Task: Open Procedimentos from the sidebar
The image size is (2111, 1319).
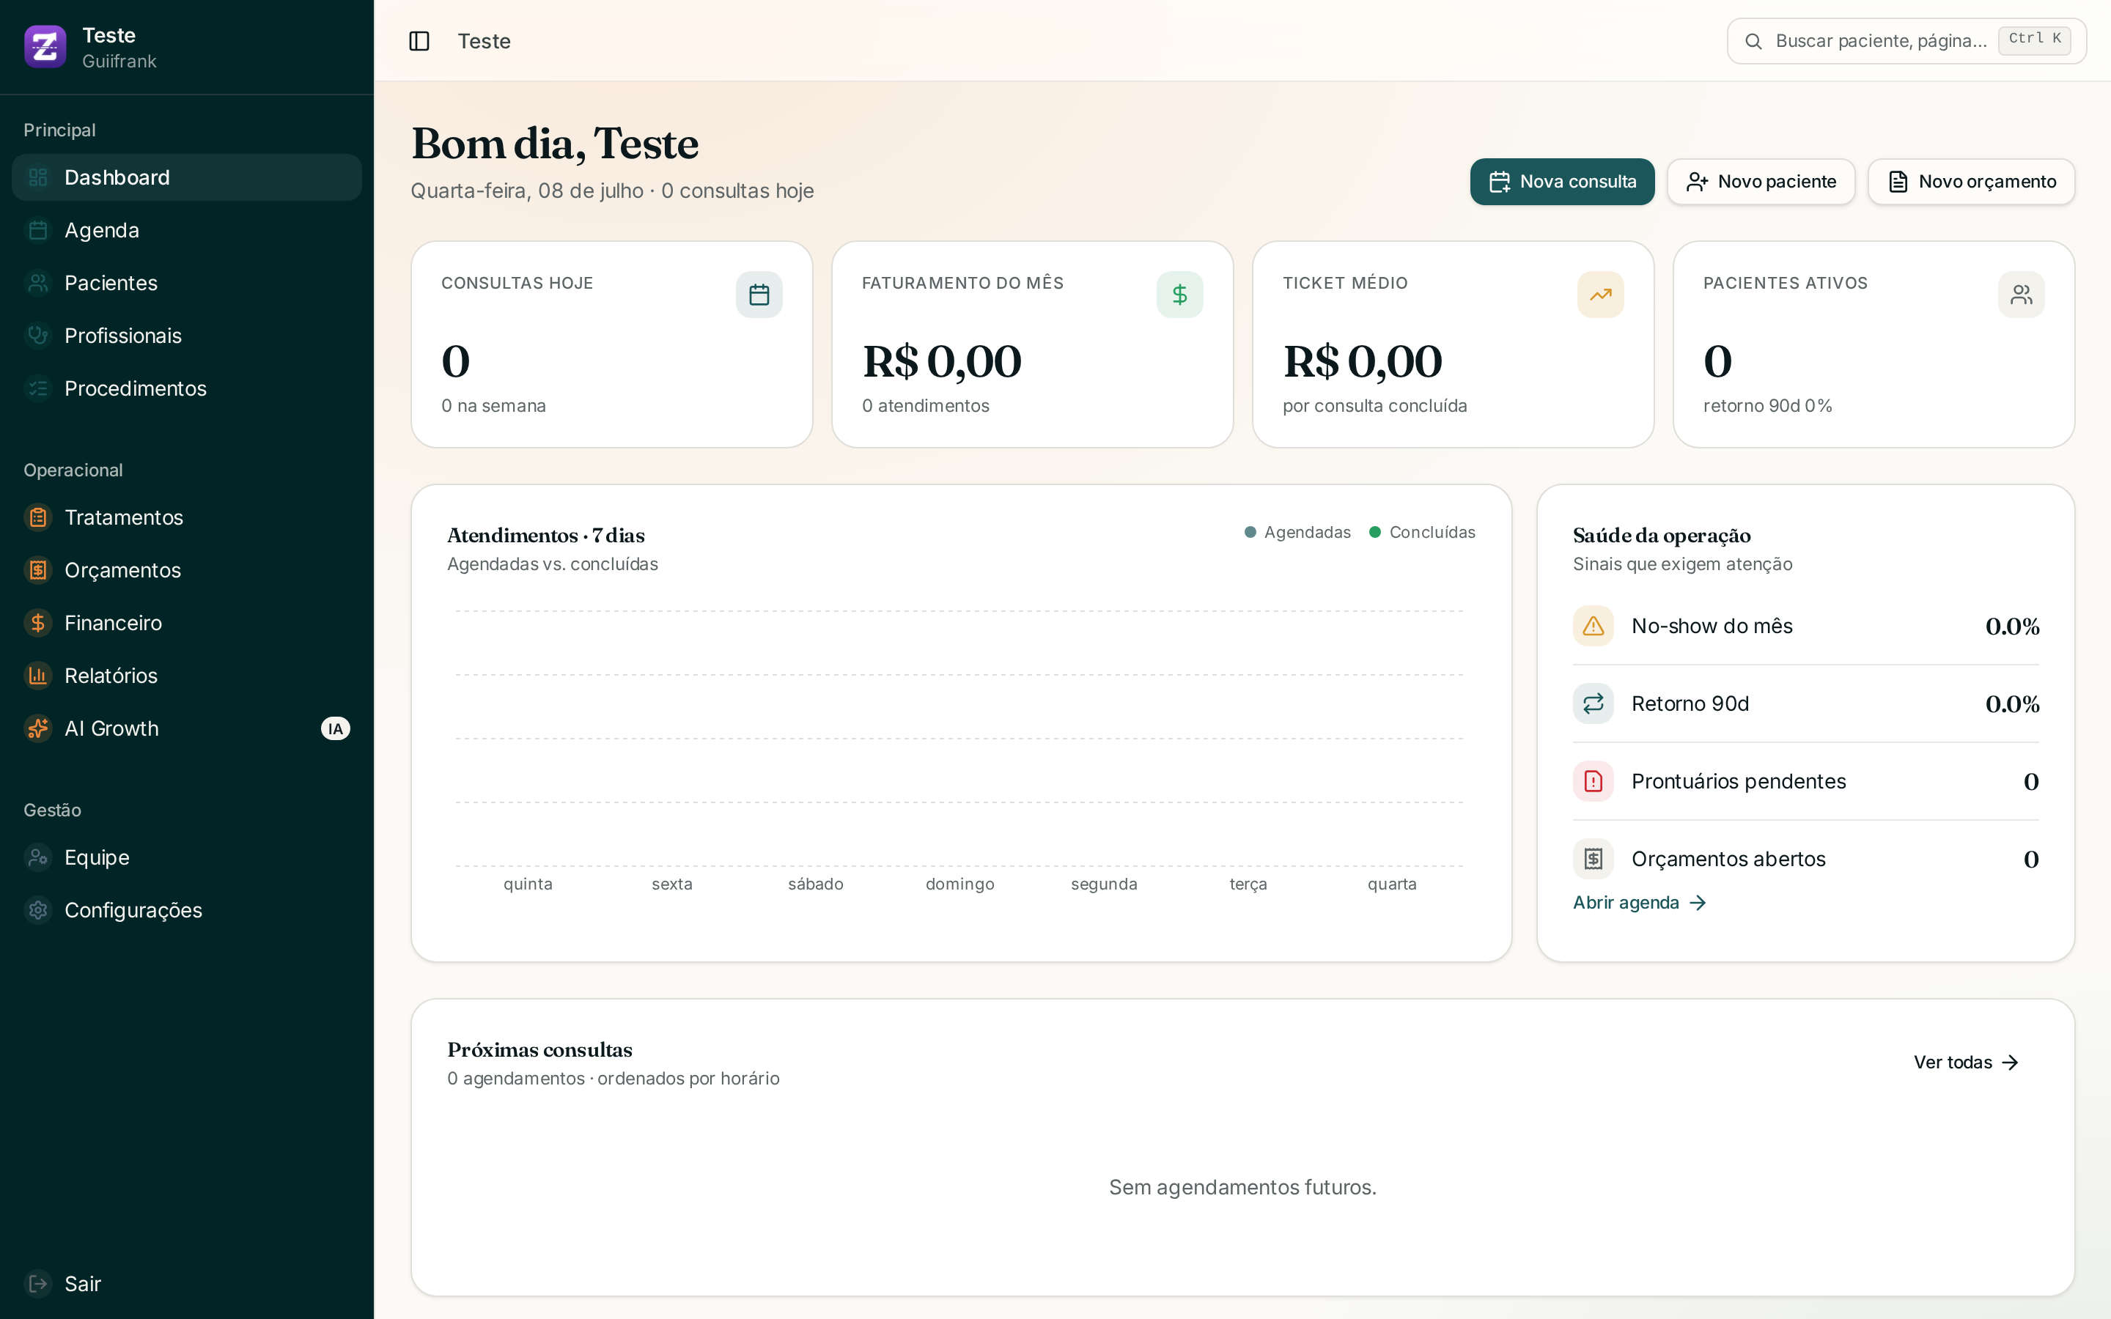Action: tap(187, 388)
